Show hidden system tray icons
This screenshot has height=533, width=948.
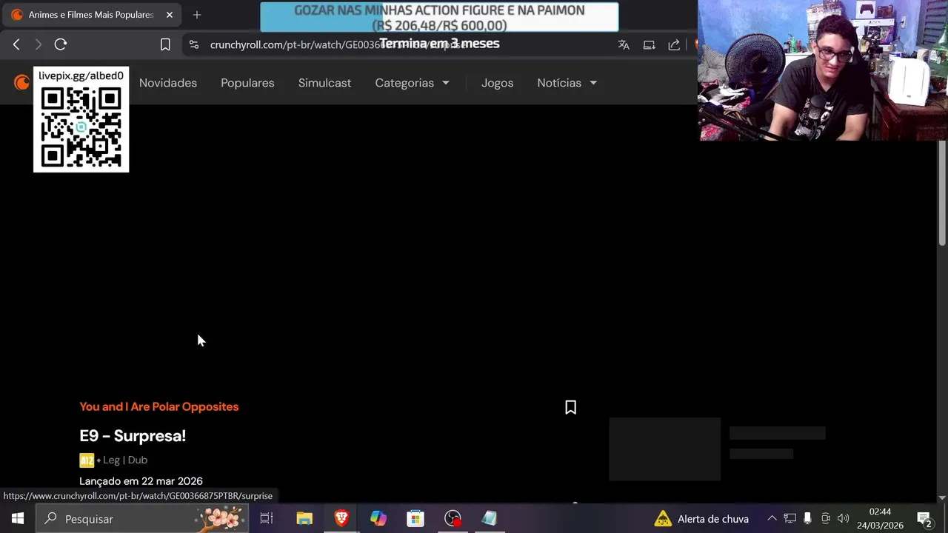tap(772, 519)
